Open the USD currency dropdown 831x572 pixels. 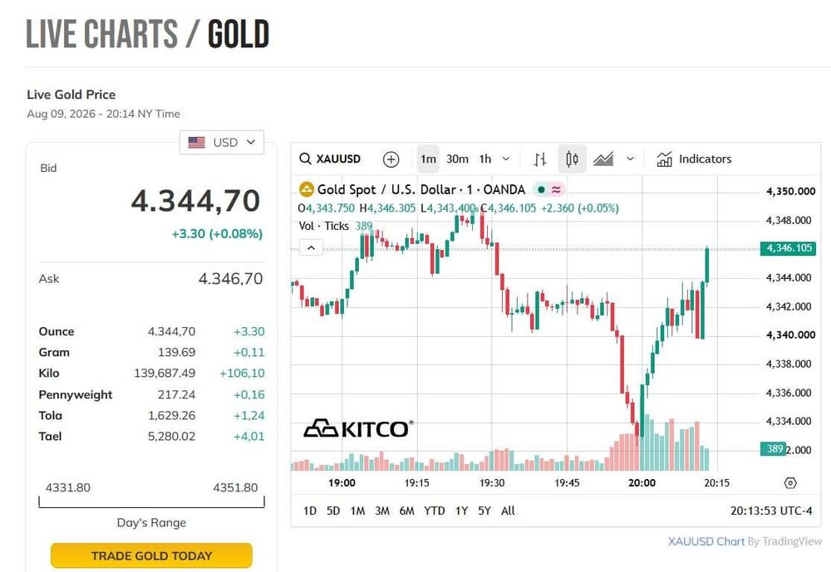coord(222,143)
